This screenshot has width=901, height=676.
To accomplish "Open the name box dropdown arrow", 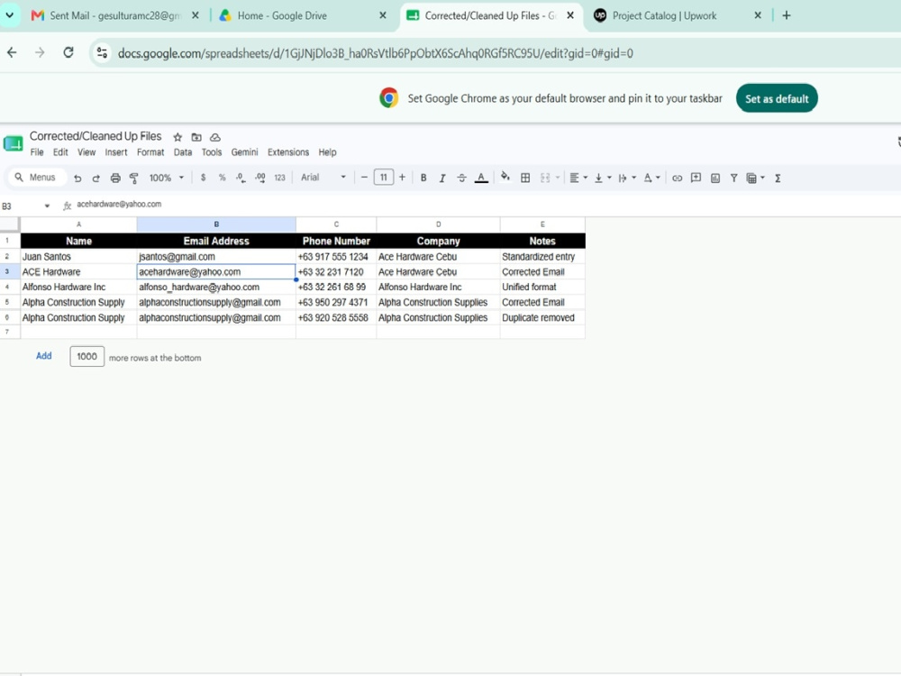I will (x=47, y=206).
